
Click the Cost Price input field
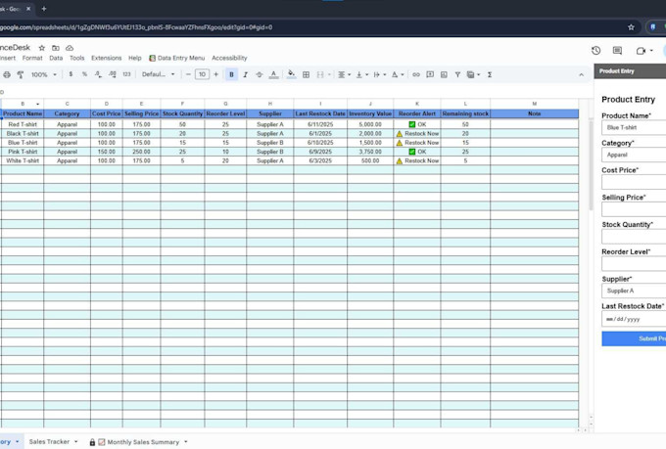(x=634, y=182)
